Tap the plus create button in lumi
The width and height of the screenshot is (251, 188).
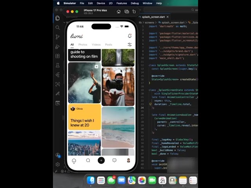[101, 160]
